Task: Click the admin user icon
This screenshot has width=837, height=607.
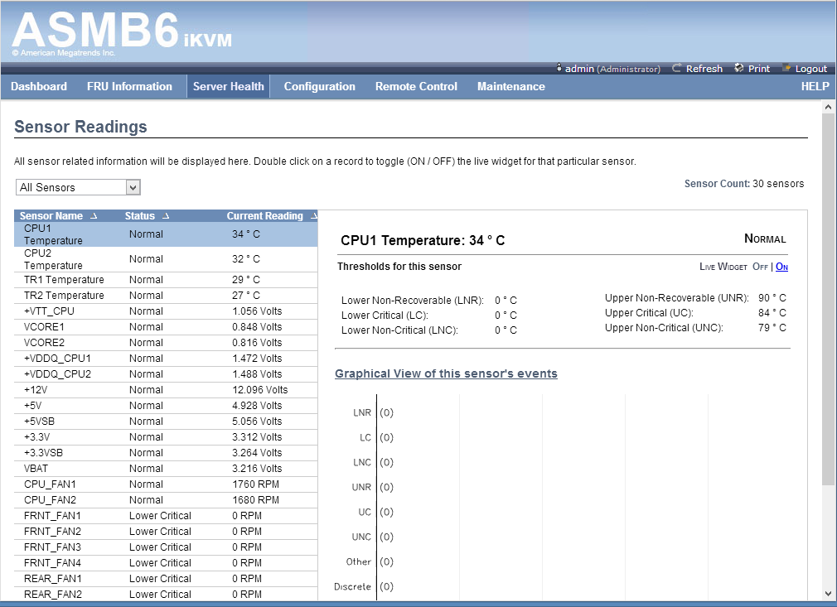Action: (x=559, y=68)
